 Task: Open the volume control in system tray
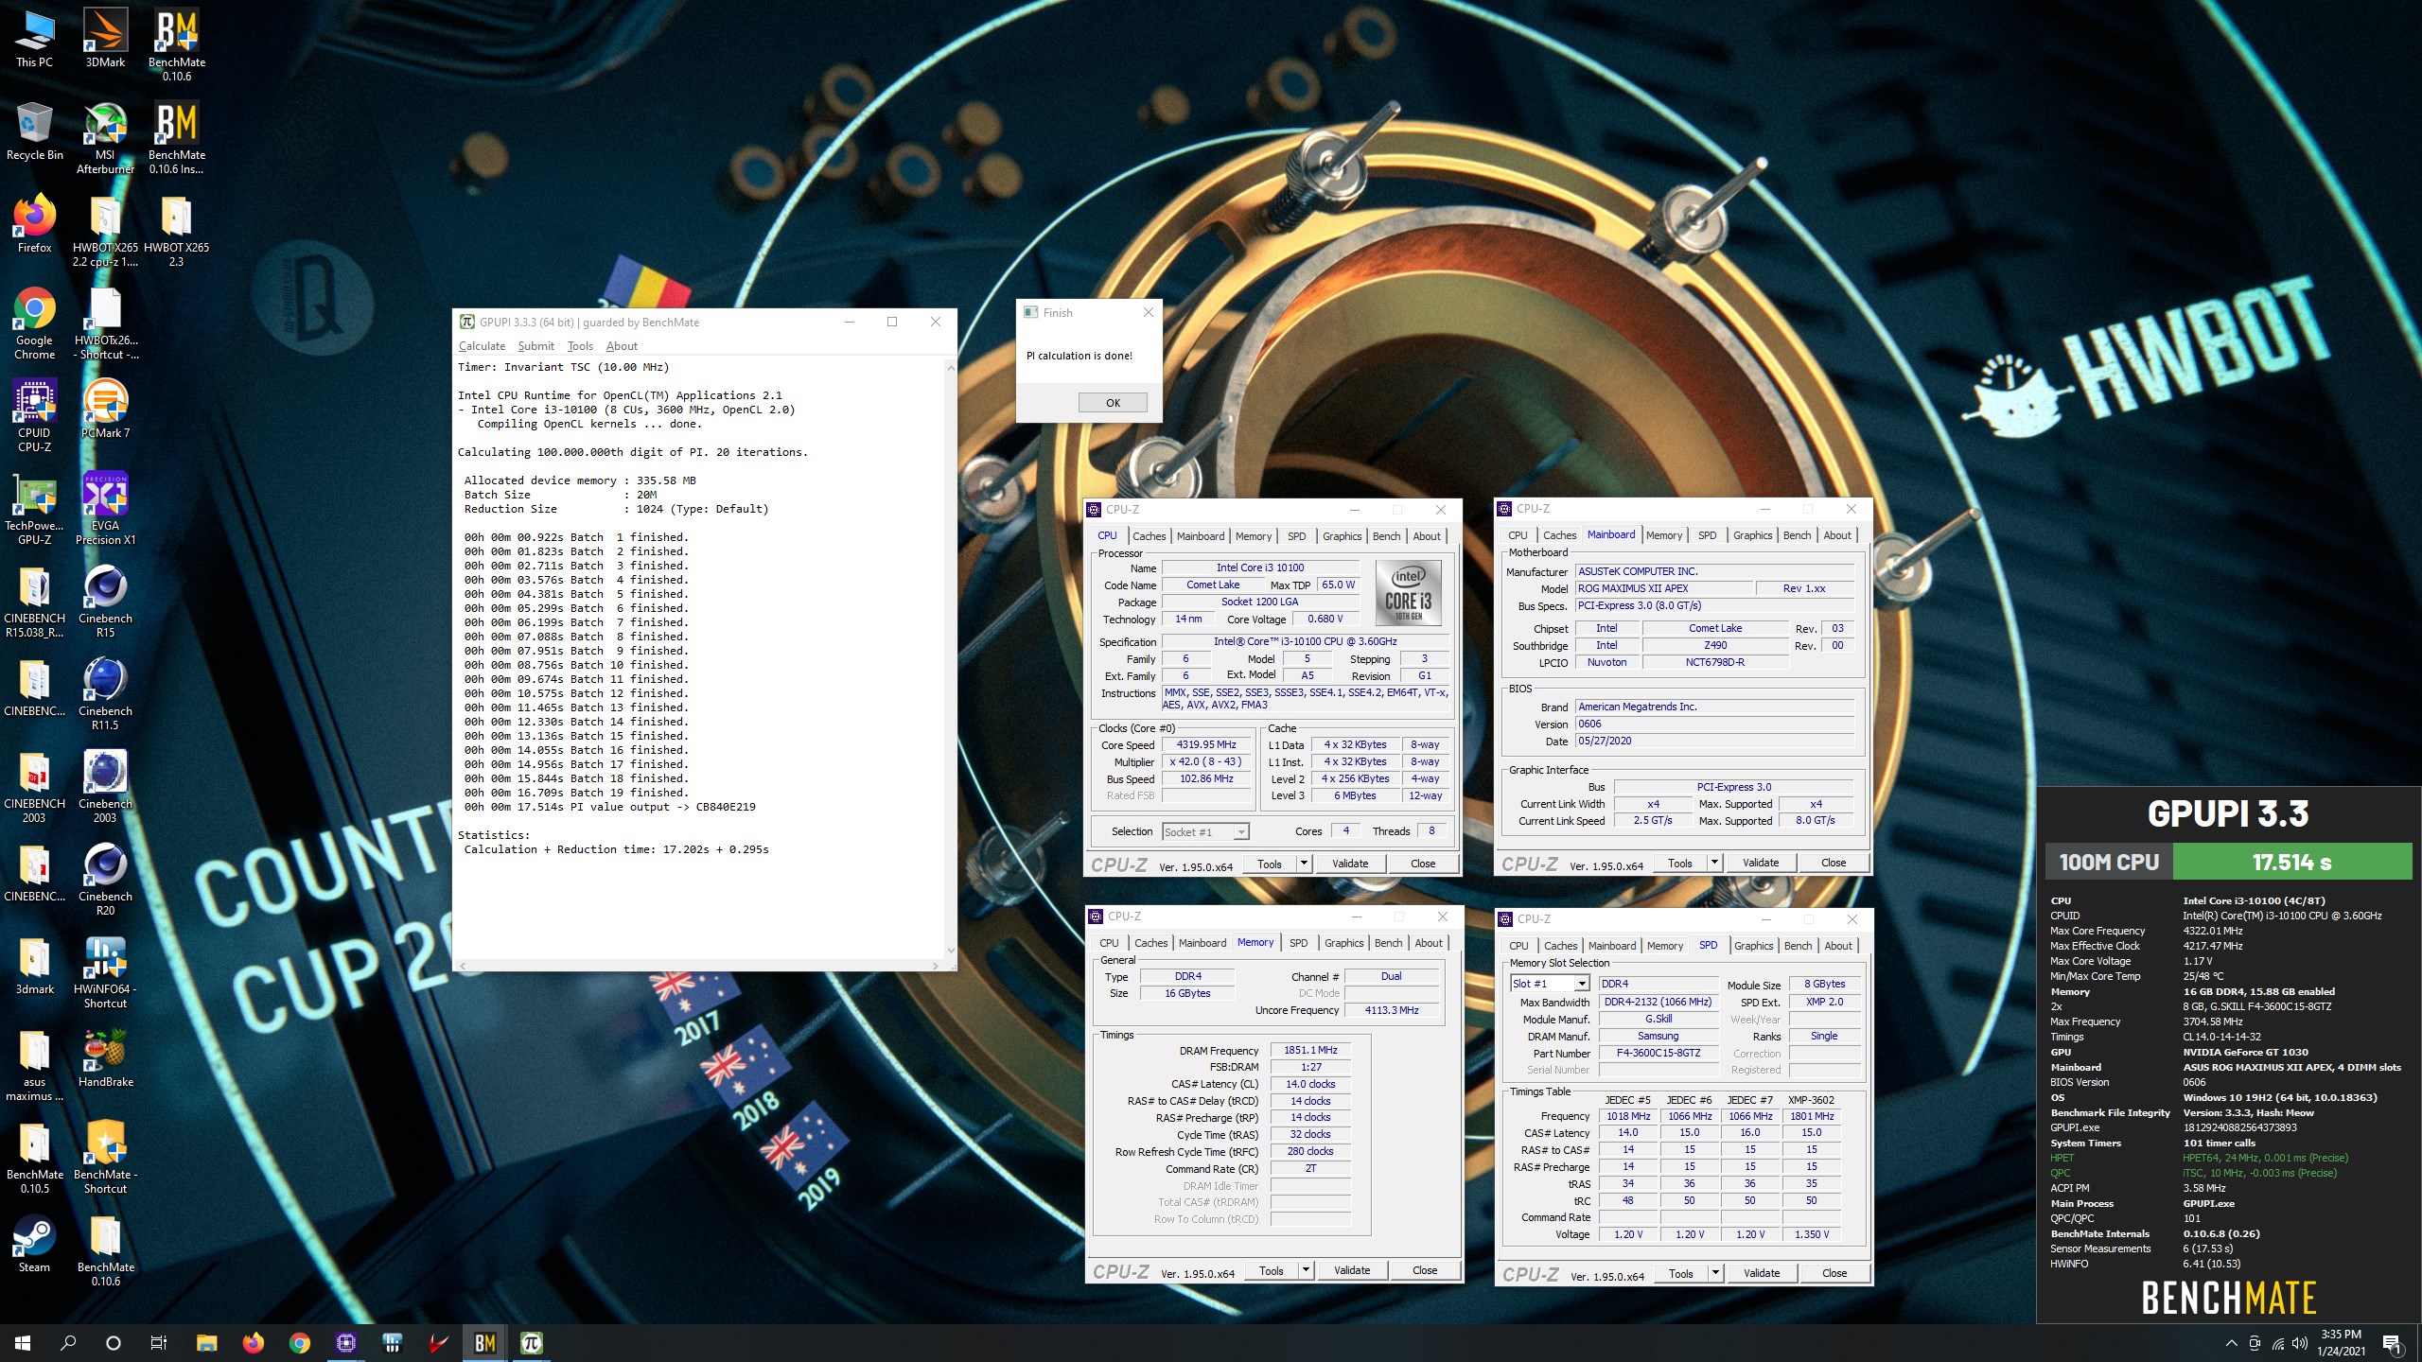(2300, 1343)
